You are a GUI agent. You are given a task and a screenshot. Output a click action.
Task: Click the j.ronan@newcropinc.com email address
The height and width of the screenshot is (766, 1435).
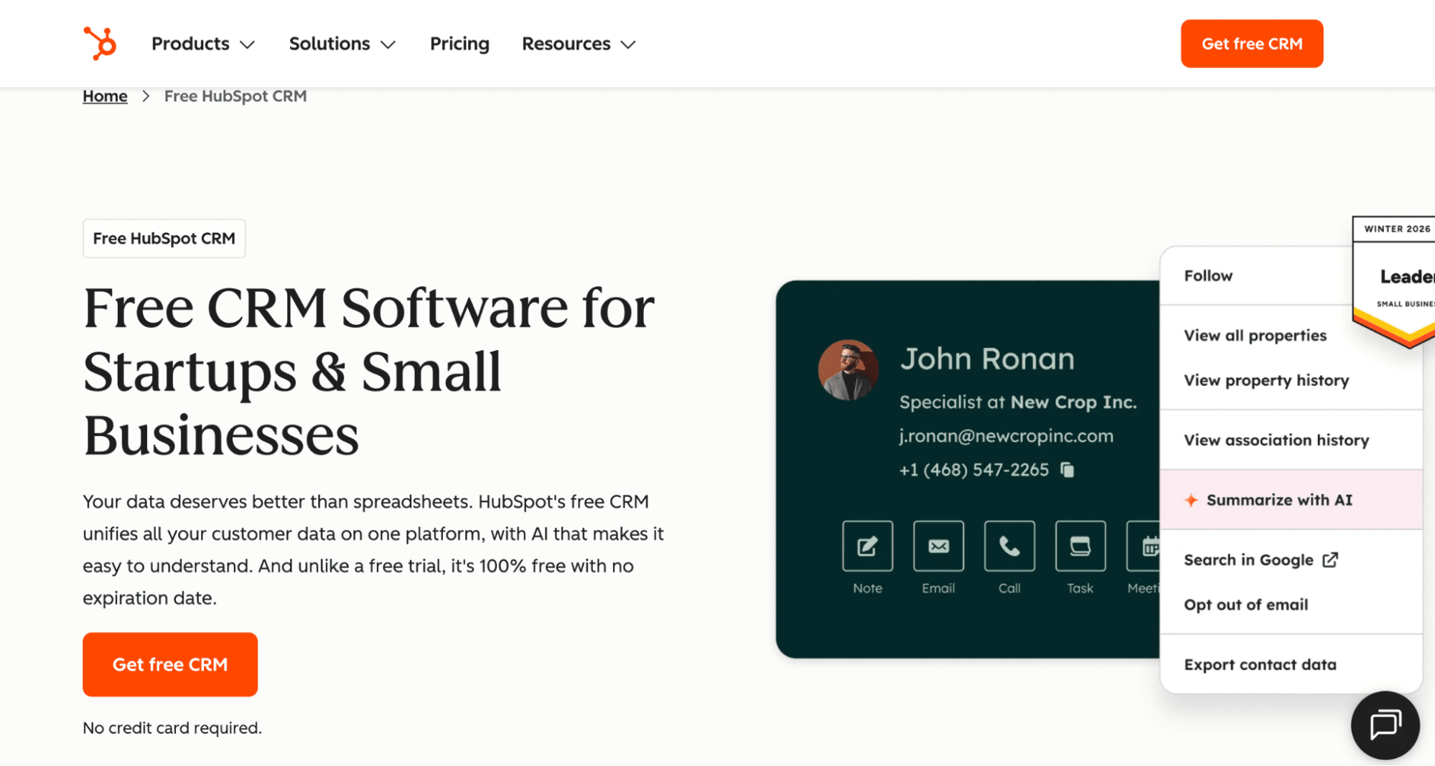click(x=1006, y=435)
